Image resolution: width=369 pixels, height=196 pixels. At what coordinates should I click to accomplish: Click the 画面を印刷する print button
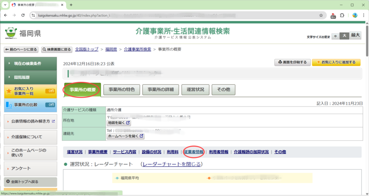(292, 62)
